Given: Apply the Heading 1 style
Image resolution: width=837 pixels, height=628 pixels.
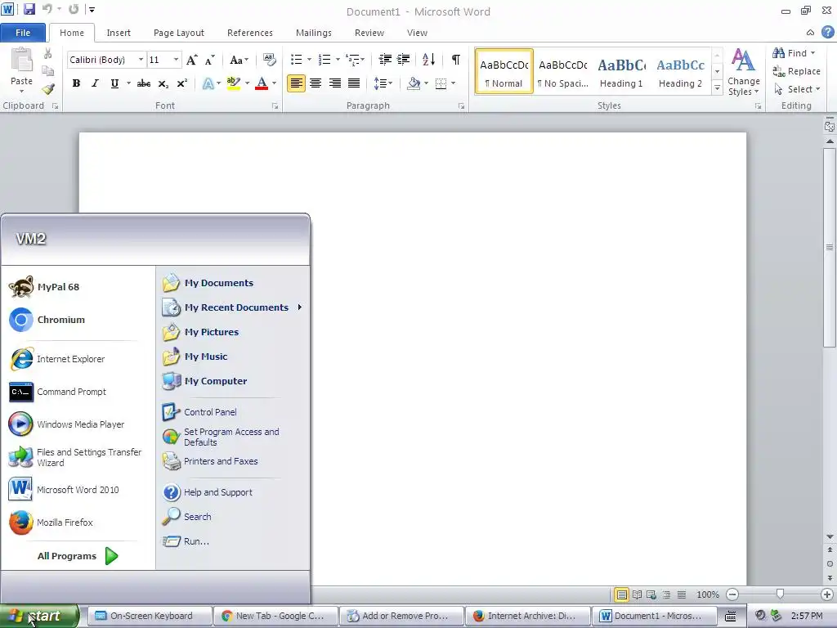Looking at the screenshot, I should [x=621, y=72].
